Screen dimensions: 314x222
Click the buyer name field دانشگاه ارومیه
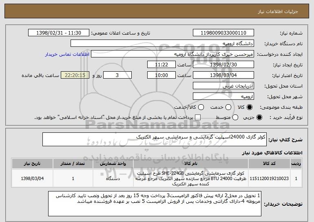[162, 44]
